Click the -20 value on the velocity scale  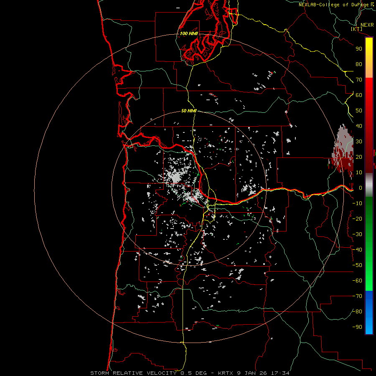[x=357, y=218]
